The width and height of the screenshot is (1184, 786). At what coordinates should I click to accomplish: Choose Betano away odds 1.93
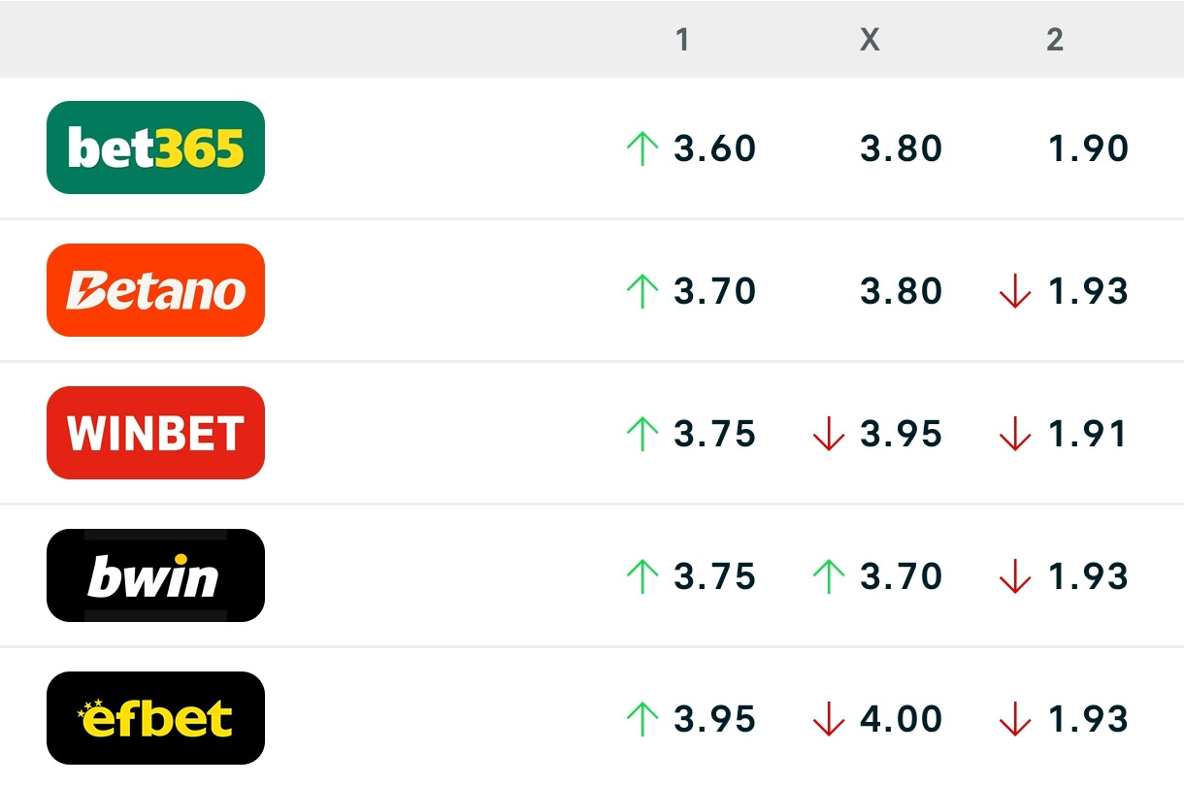tap(1088, 291)
